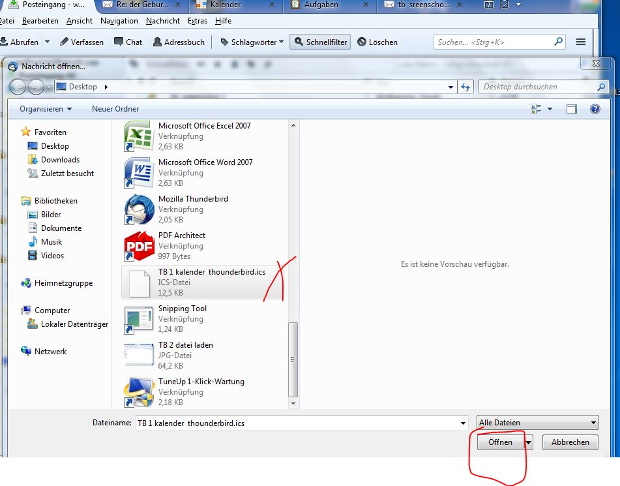Screen dimensions: 620x486
Task: Select Videos library
Action: tap(46, 256)
